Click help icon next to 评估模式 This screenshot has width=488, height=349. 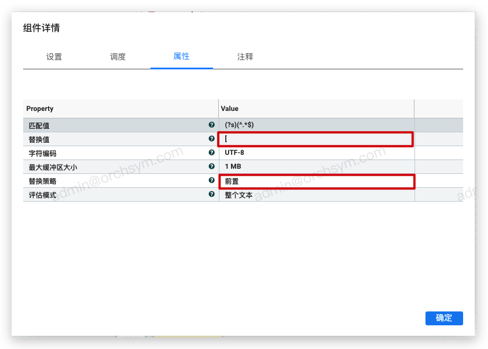click(212, 195)
